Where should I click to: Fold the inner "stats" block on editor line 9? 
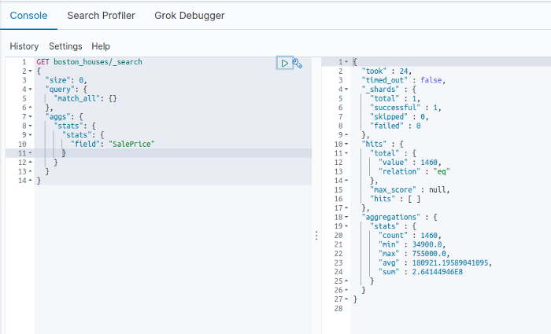[x=30, y=135]
